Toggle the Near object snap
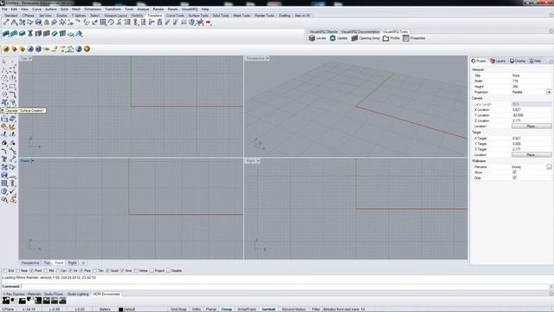Viewport: 554px width, 312px height. pos(18,270)
